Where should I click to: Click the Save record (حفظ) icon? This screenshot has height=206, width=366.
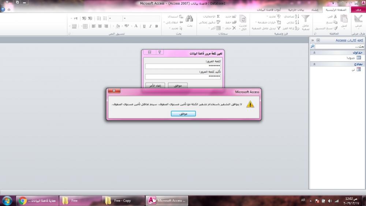tap(234, 22)
